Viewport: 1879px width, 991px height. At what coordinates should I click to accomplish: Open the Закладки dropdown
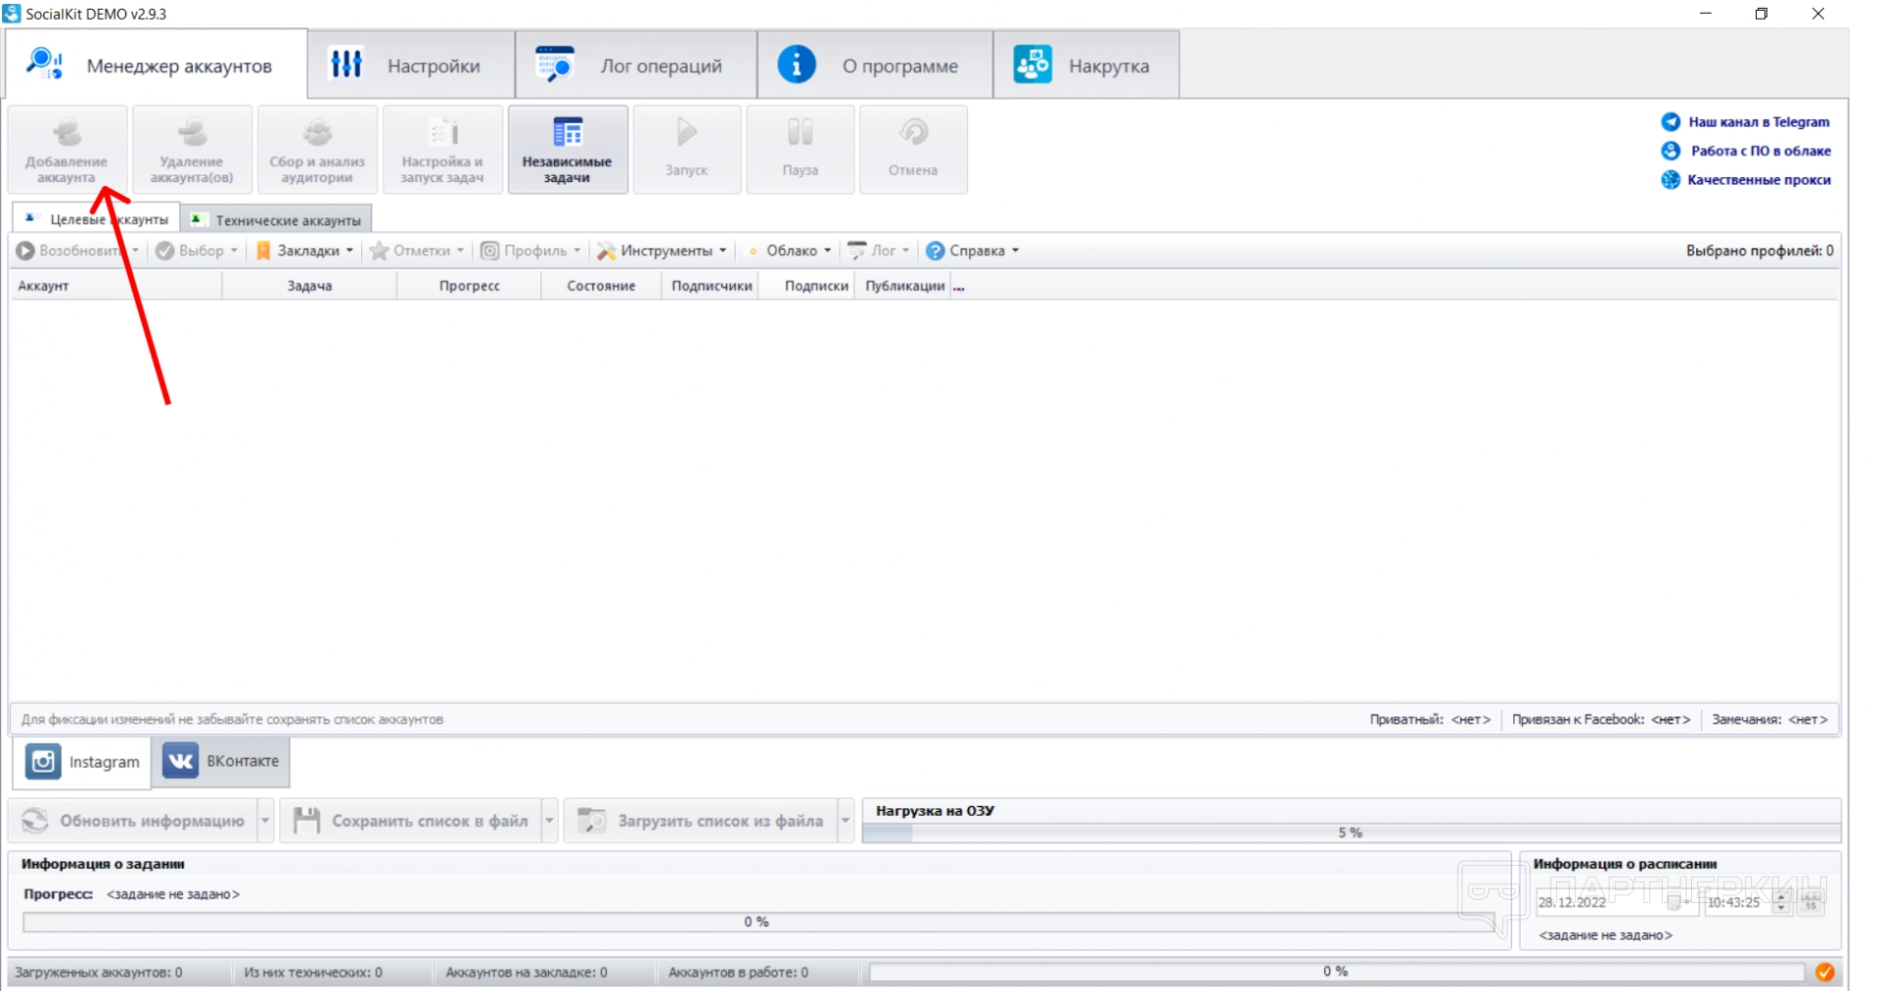click(x=305, y=251)
